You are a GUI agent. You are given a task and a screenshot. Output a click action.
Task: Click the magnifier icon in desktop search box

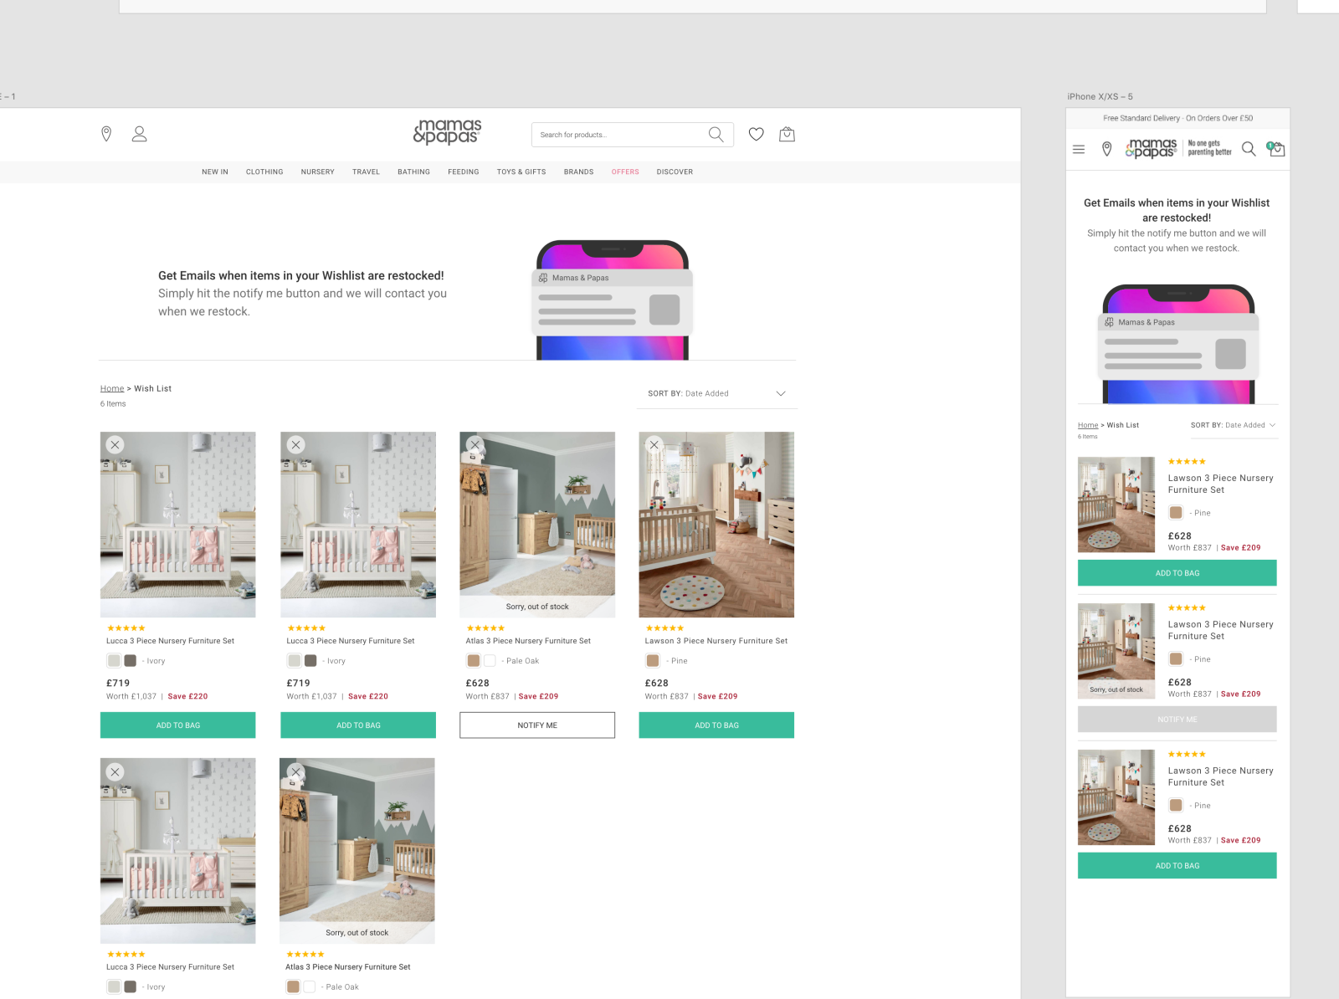pyautogui.click(x=716, y=135)
